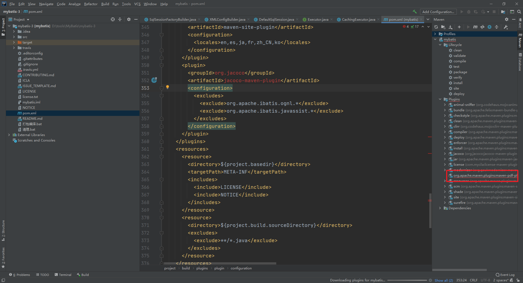Switch to Executor.java tab
Screen dimensions: 523x283
pos(318,19)
